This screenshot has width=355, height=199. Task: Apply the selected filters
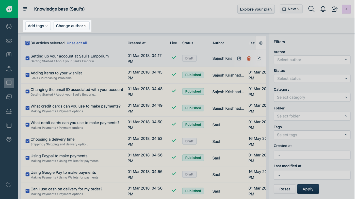coord(308,189)
